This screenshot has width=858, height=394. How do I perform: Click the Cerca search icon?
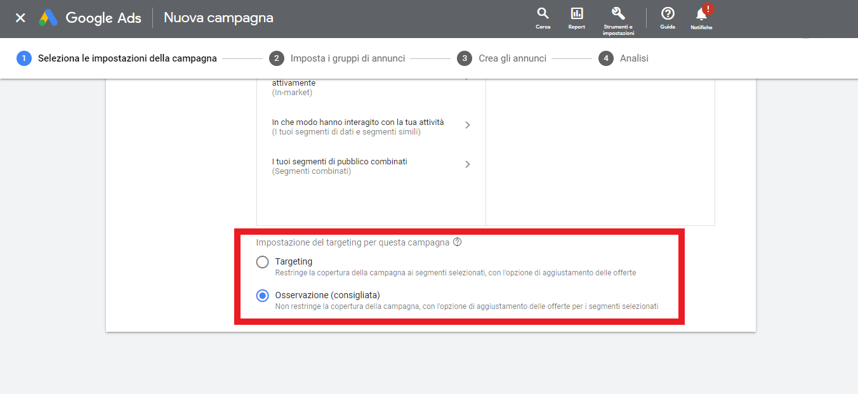543,14
